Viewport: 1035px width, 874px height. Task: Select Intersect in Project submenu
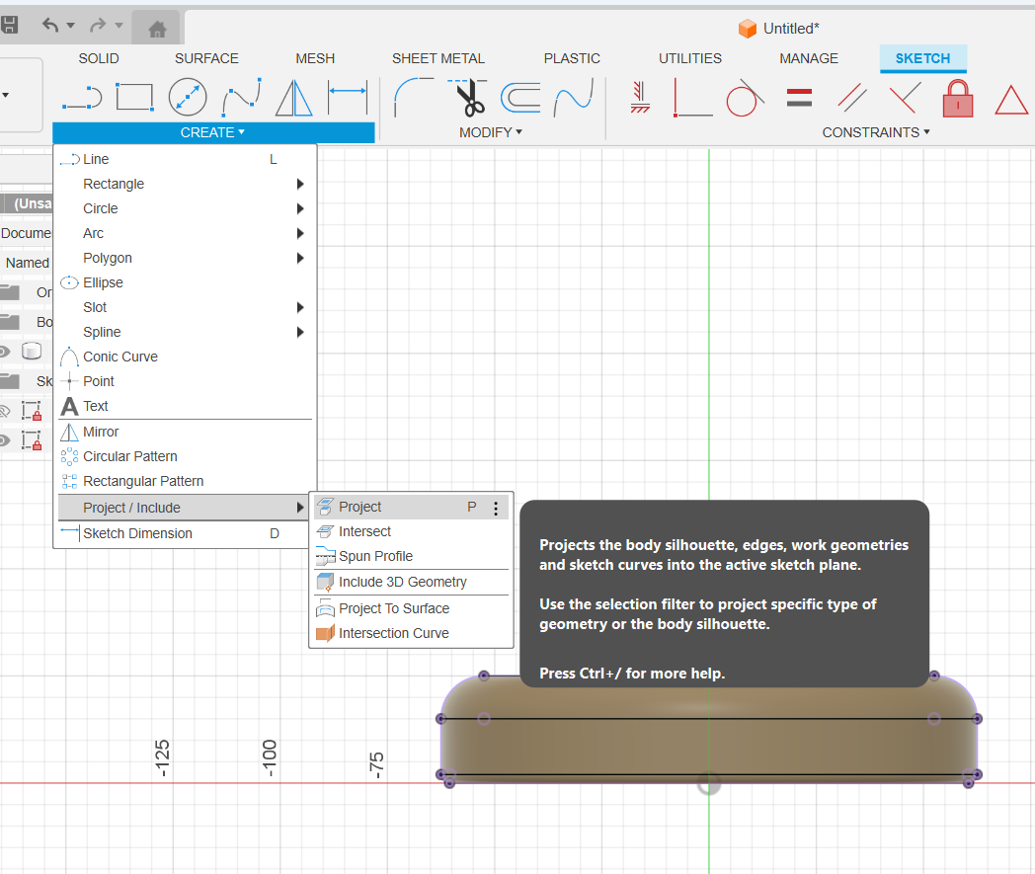pos(411,532)
